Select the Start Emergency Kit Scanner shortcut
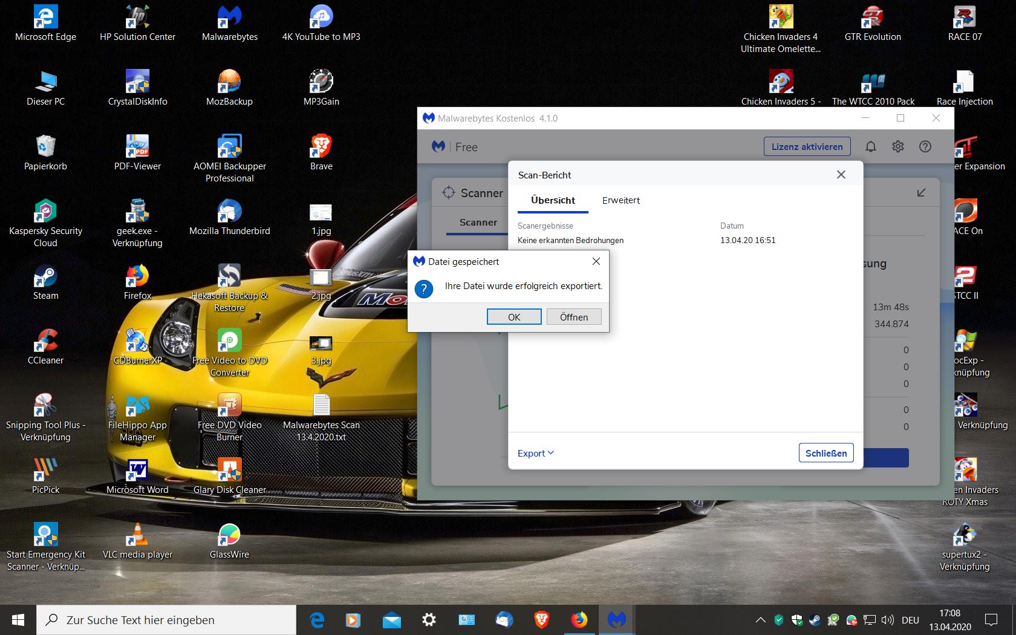This screenshot has width=1016, height=635. click(45, 547)
